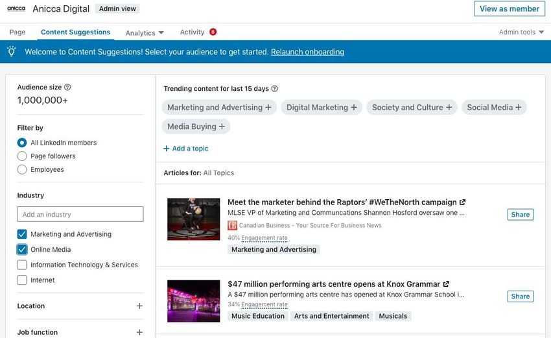Screen dimensions: 551x338
Task: Select the Social Media topic chip
Action: coord(494,107)
